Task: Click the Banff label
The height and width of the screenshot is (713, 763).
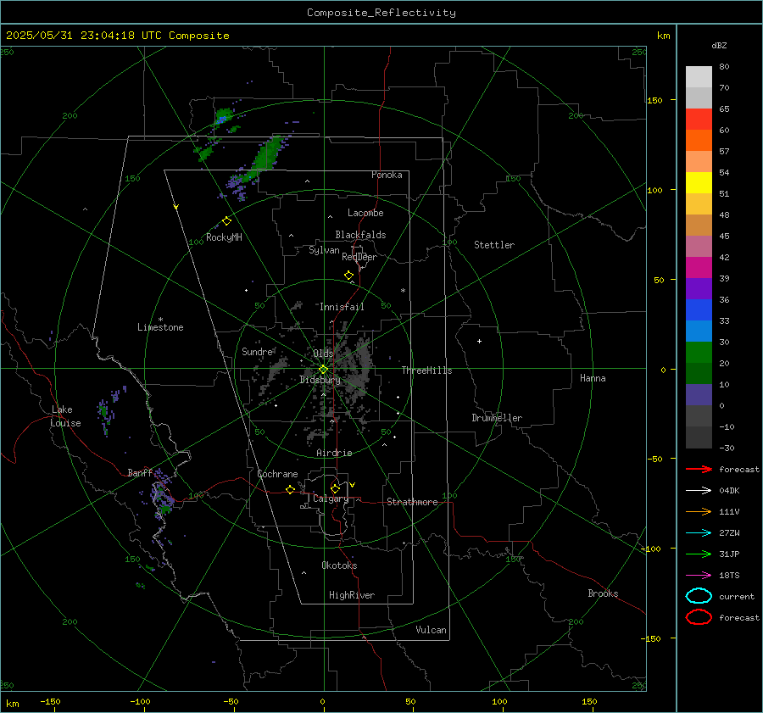Action: coord(140,473)
